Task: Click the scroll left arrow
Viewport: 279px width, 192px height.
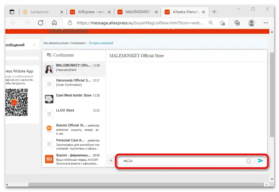Action: [x=7, y=185]
